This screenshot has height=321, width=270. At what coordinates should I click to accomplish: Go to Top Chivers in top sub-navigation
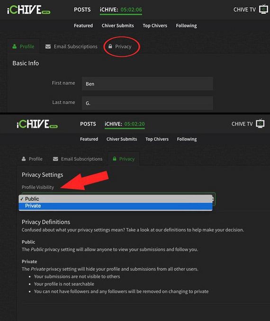(155, 26)
